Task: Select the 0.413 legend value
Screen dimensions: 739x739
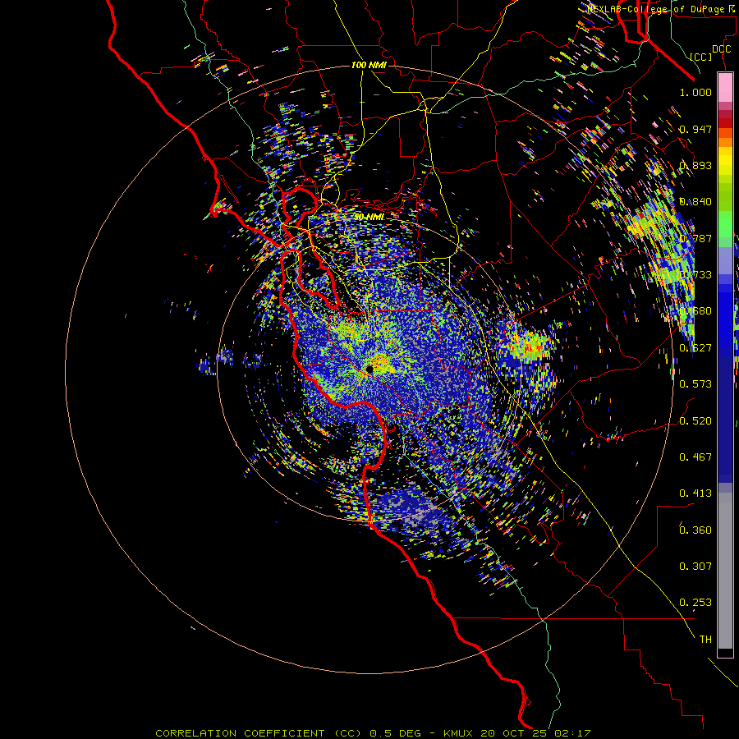Action: click(695, 493)
